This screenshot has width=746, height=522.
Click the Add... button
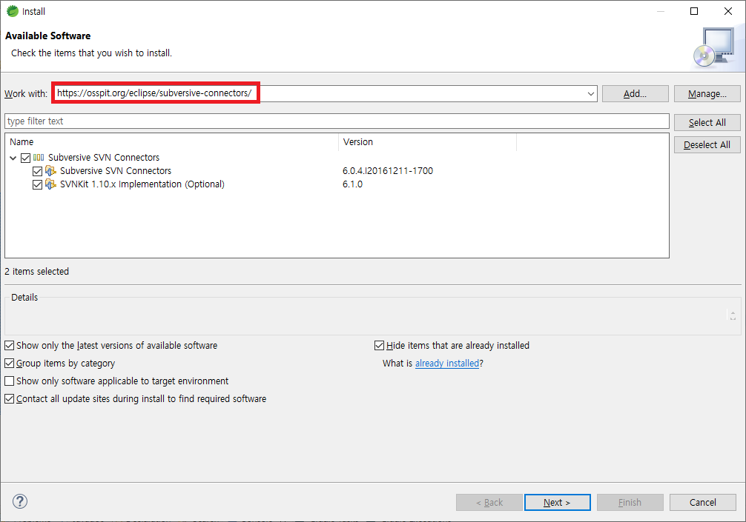(x=636, y=93)
